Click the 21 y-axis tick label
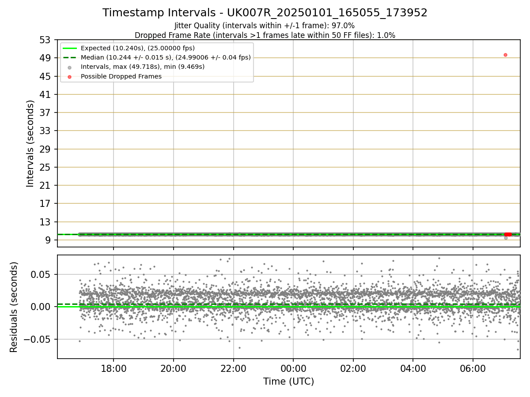 point(46,186)
